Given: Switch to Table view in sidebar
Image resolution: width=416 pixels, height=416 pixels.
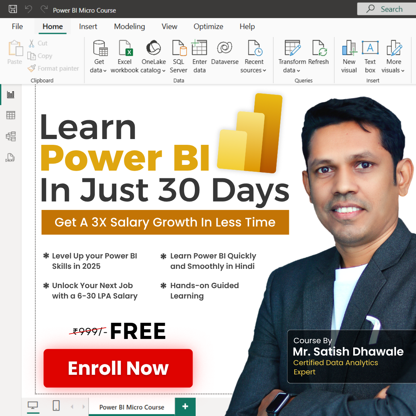Looking at the screenshot, I should (11, 115).
